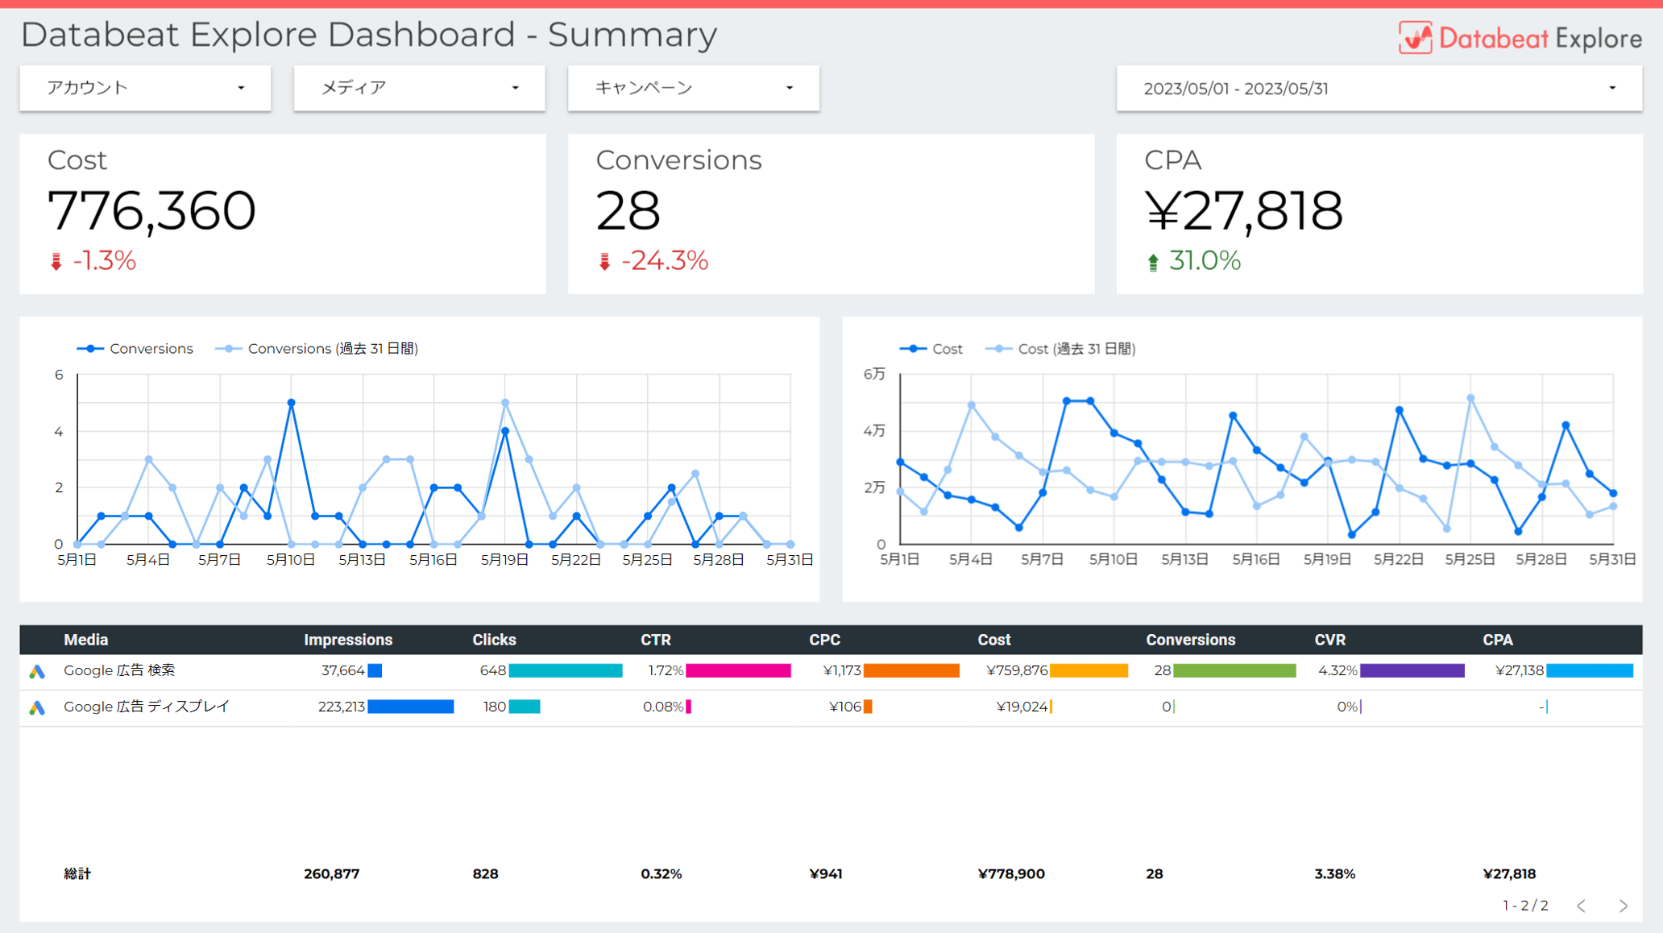Click red down arrow under Conversions scorecard
This screenshot has height=933, width=1663.
(x=604, y=262)
